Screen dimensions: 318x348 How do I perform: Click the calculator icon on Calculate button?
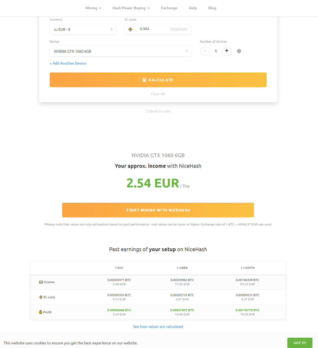coord(144,80)
